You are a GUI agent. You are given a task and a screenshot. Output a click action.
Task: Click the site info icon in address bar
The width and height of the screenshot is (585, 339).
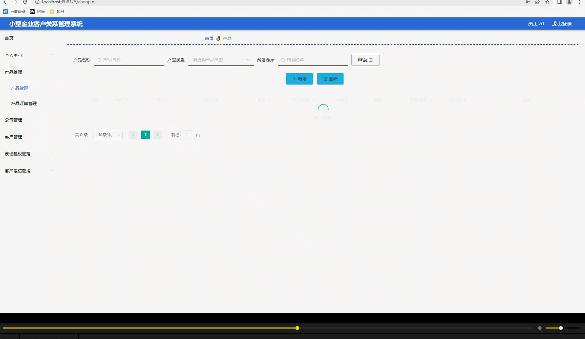tap(37, 2)
